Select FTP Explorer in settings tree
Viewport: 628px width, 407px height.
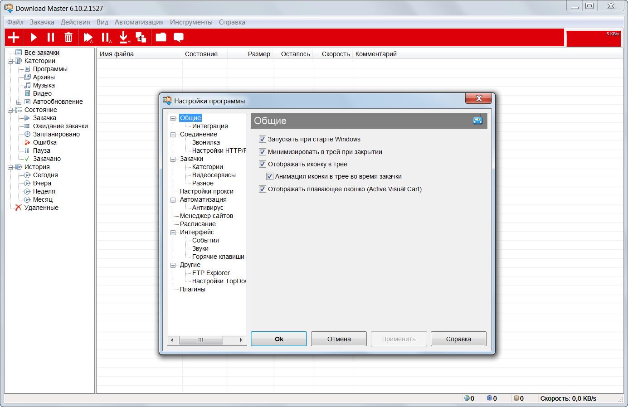coord(211,273)
